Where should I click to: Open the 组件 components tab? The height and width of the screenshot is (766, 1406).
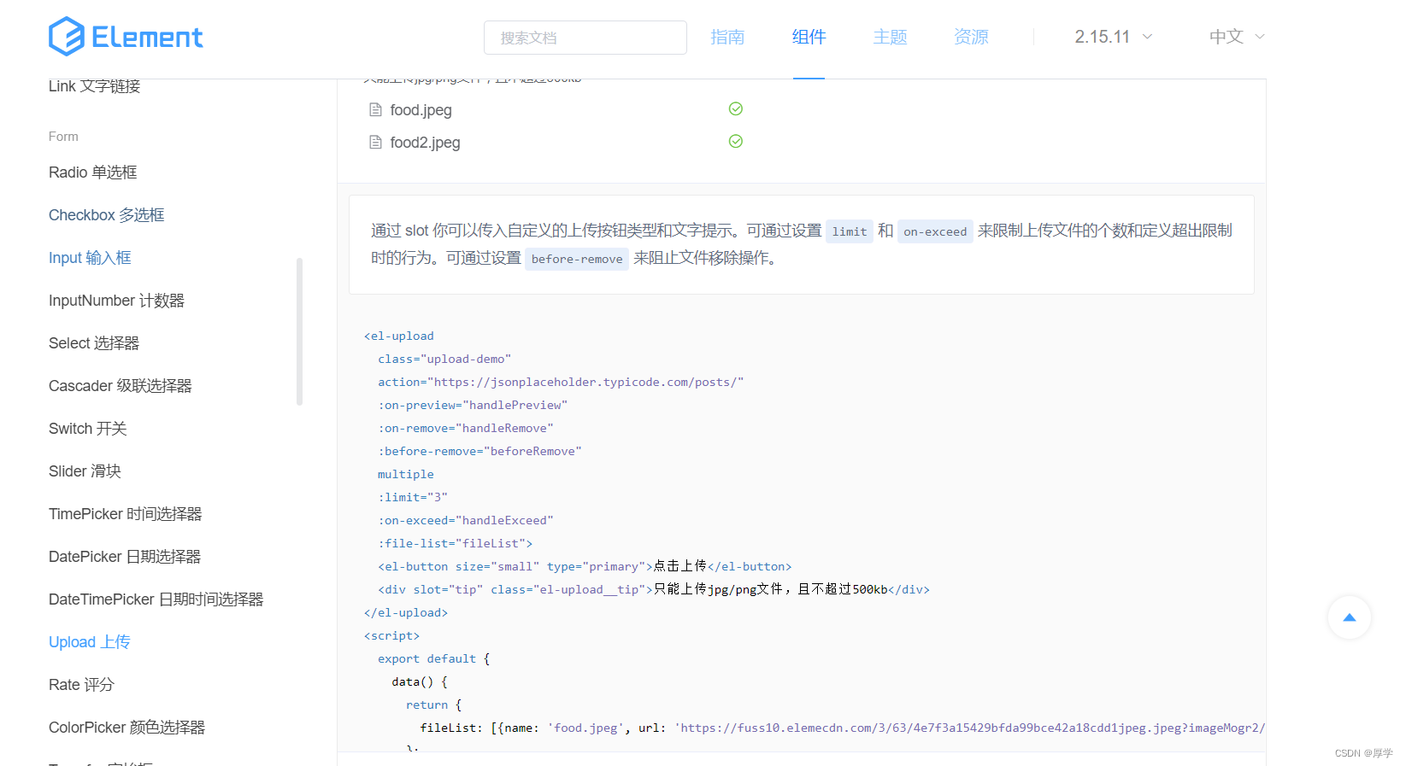pos(809,37)
